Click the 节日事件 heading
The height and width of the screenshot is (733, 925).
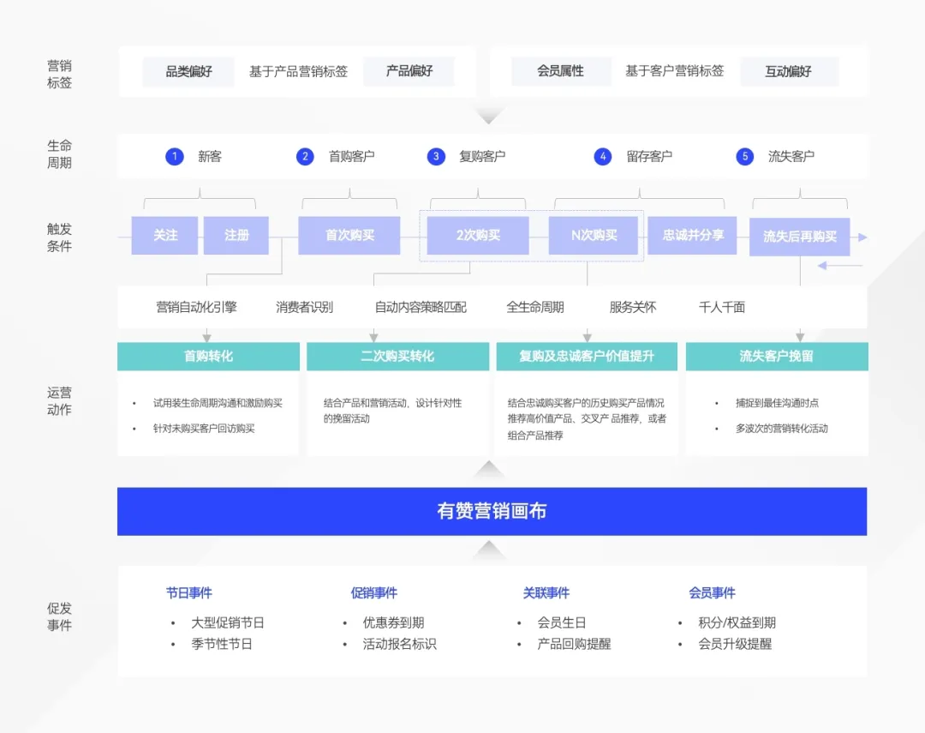[188, 593]
